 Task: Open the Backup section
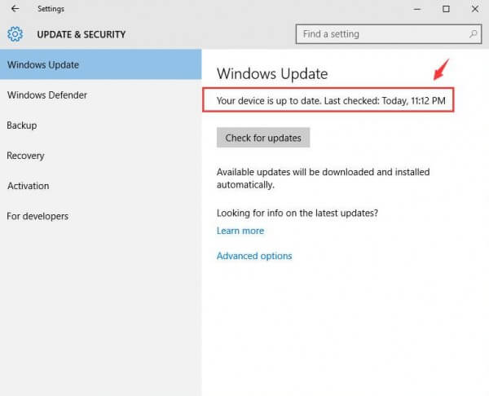coord(101,125)
